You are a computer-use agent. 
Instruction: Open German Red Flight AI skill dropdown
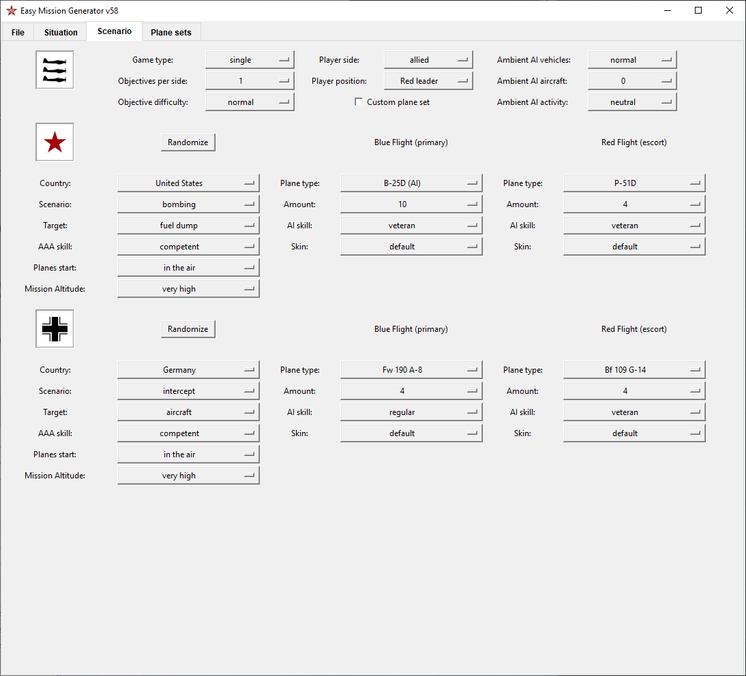[x=634, y=412]
